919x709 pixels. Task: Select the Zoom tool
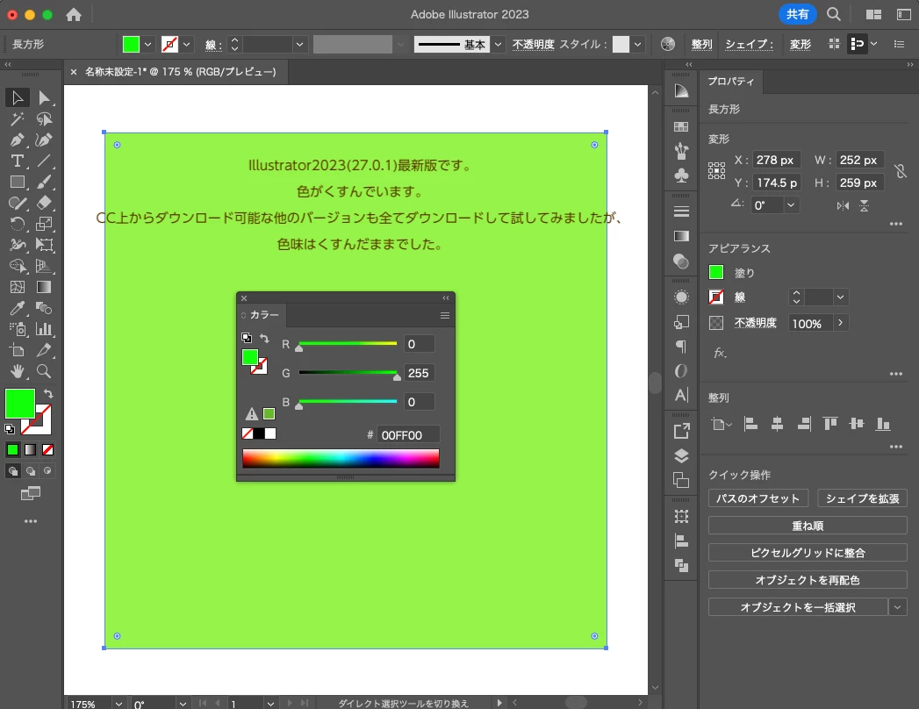tap(44, 371)
